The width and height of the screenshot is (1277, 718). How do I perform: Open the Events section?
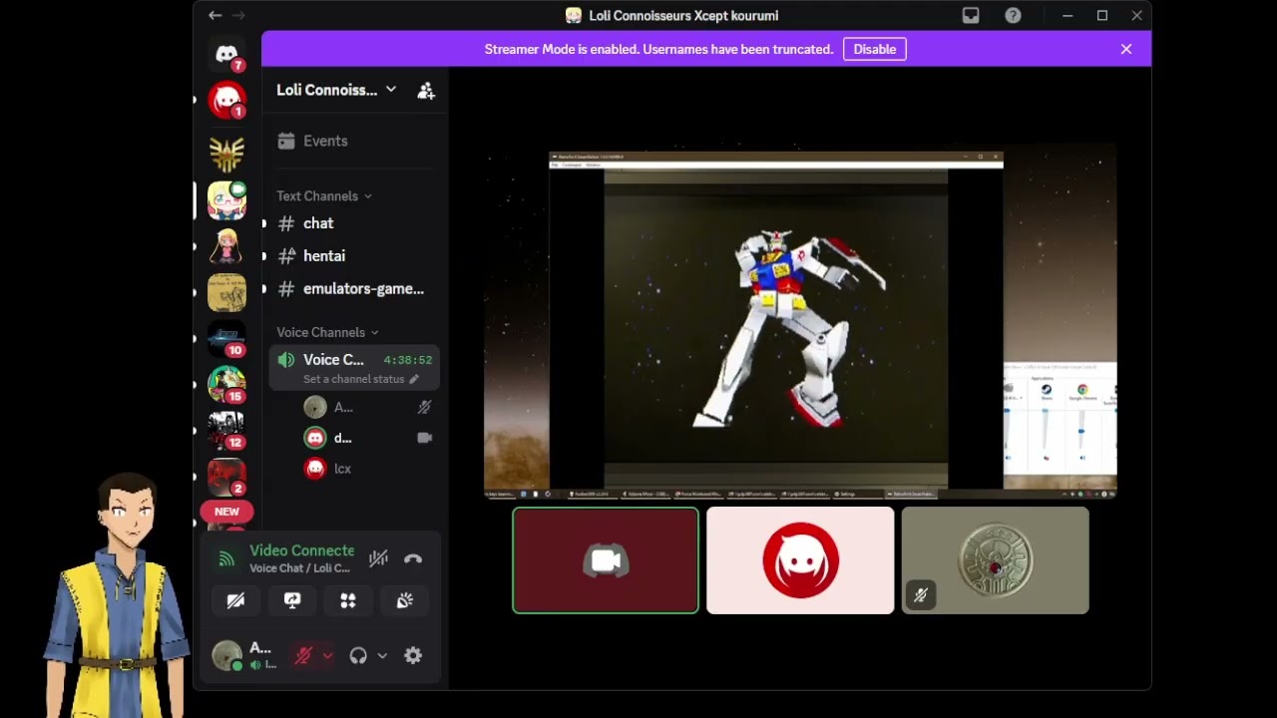click(x=354, y=141)
